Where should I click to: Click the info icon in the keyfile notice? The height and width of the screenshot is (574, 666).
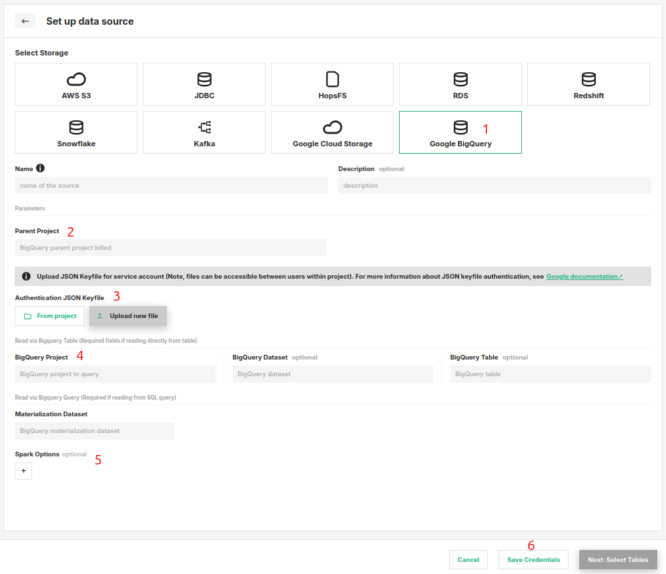coord(26,276)
